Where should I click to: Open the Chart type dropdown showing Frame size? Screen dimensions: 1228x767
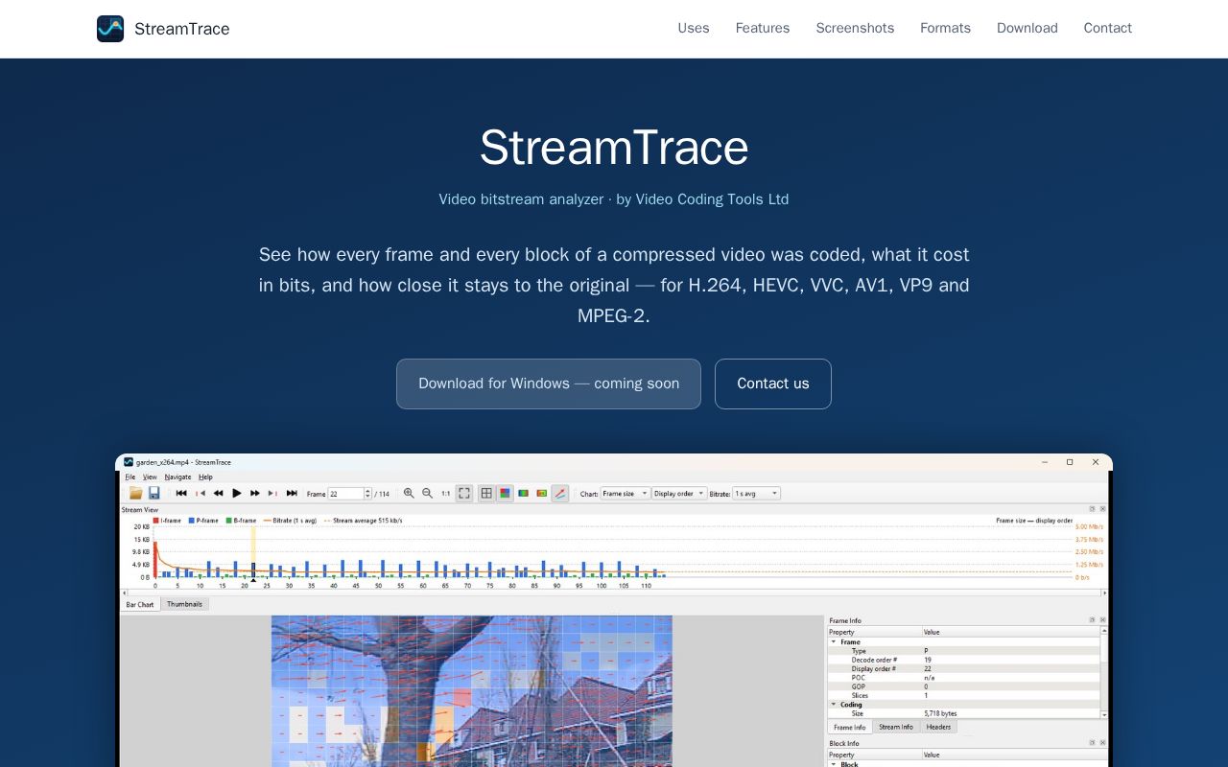pos(626,494)
